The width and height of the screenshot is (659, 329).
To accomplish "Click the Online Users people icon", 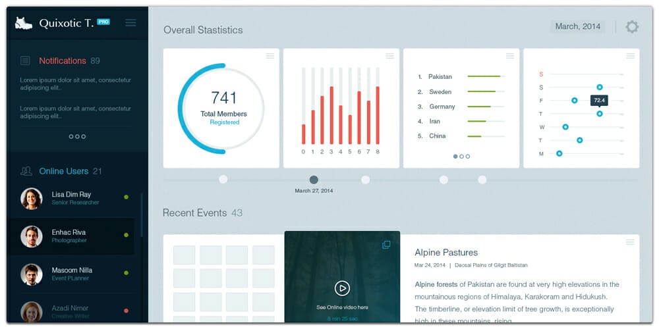I will [26, 171].
